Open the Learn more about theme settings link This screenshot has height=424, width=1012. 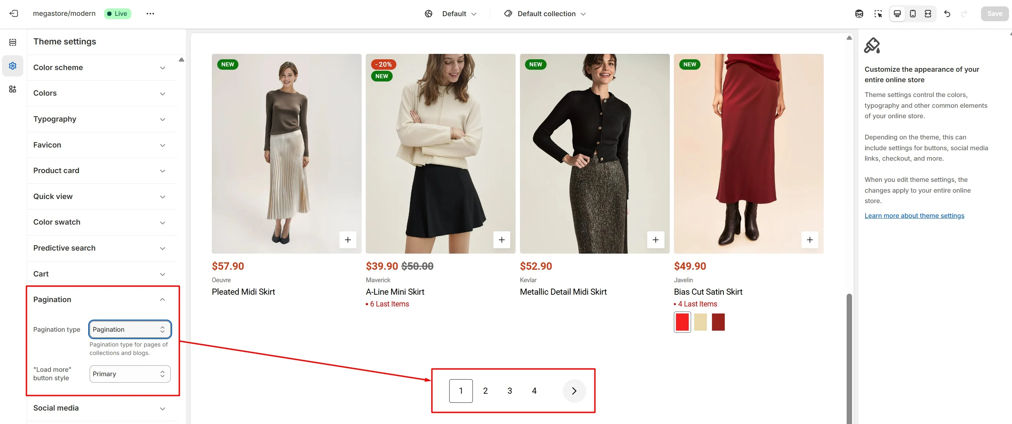click(x=914, y=215)
